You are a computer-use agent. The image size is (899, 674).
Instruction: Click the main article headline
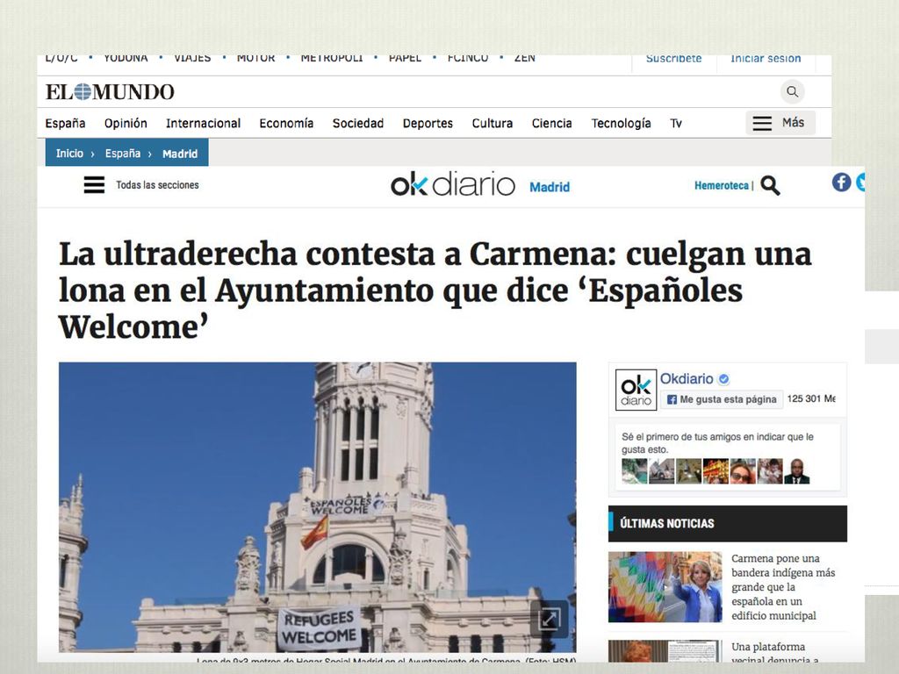pos(435,290)
